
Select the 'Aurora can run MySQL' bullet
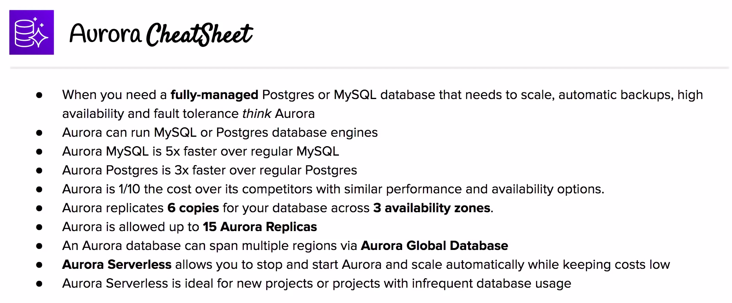coord(220,133)
